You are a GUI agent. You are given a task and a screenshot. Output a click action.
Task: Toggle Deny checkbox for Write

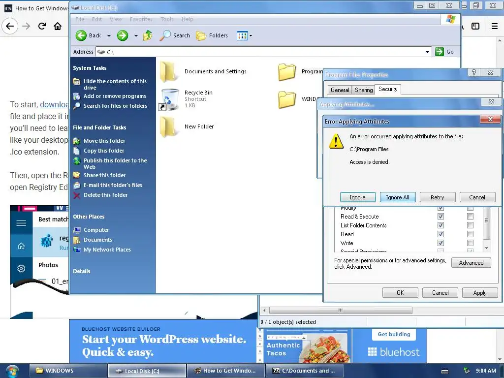470,243
